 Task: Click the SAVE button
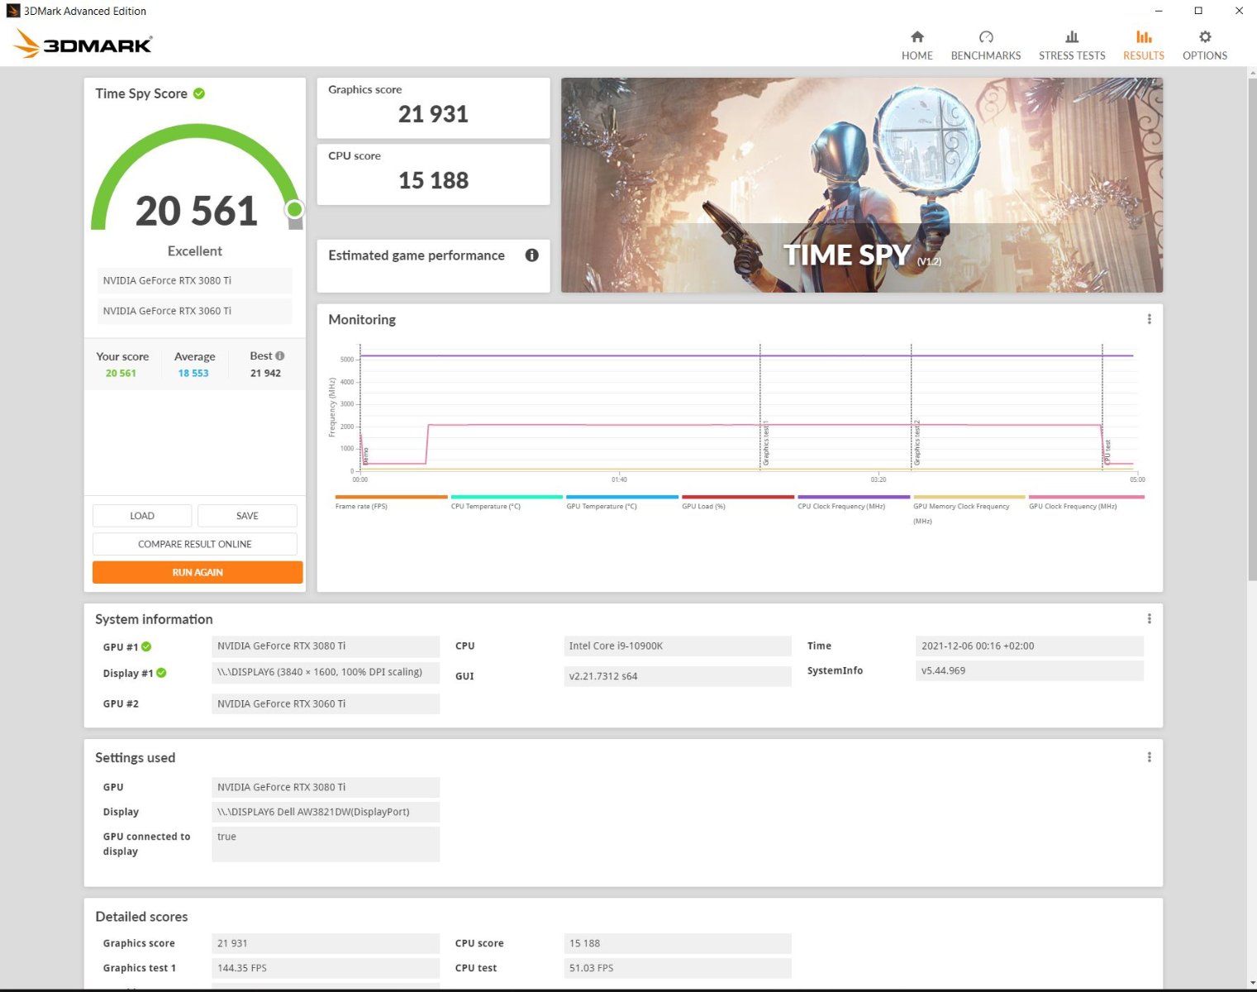pos(247,516)
